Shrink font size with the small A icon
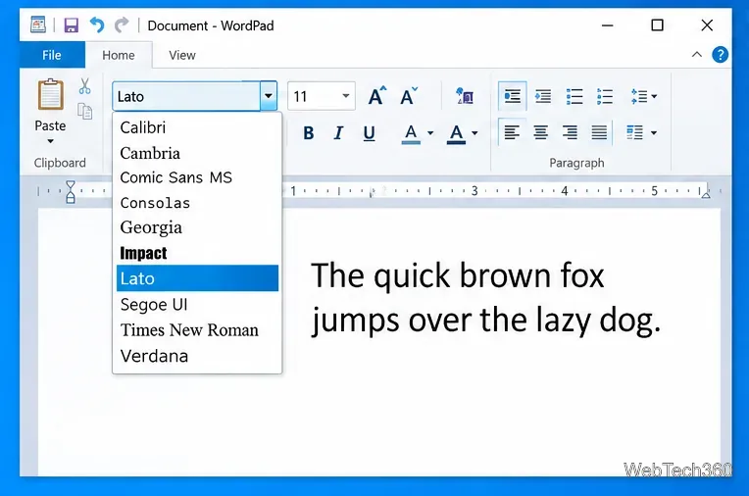Screen dimensions: 749x496 (409, 96)
